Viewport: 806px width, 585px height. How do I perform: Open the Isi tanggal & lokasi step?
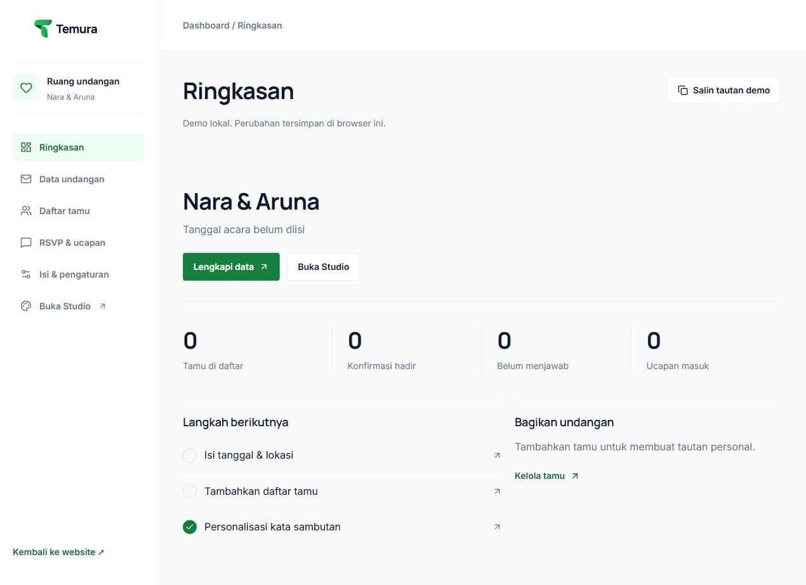(x=342, y=455)
